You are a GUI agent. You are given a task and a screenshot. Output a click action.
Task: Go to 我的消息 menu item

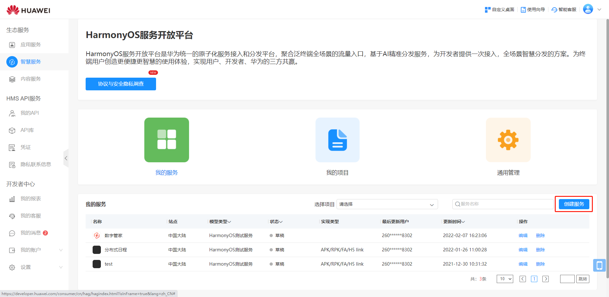[30, 233]
